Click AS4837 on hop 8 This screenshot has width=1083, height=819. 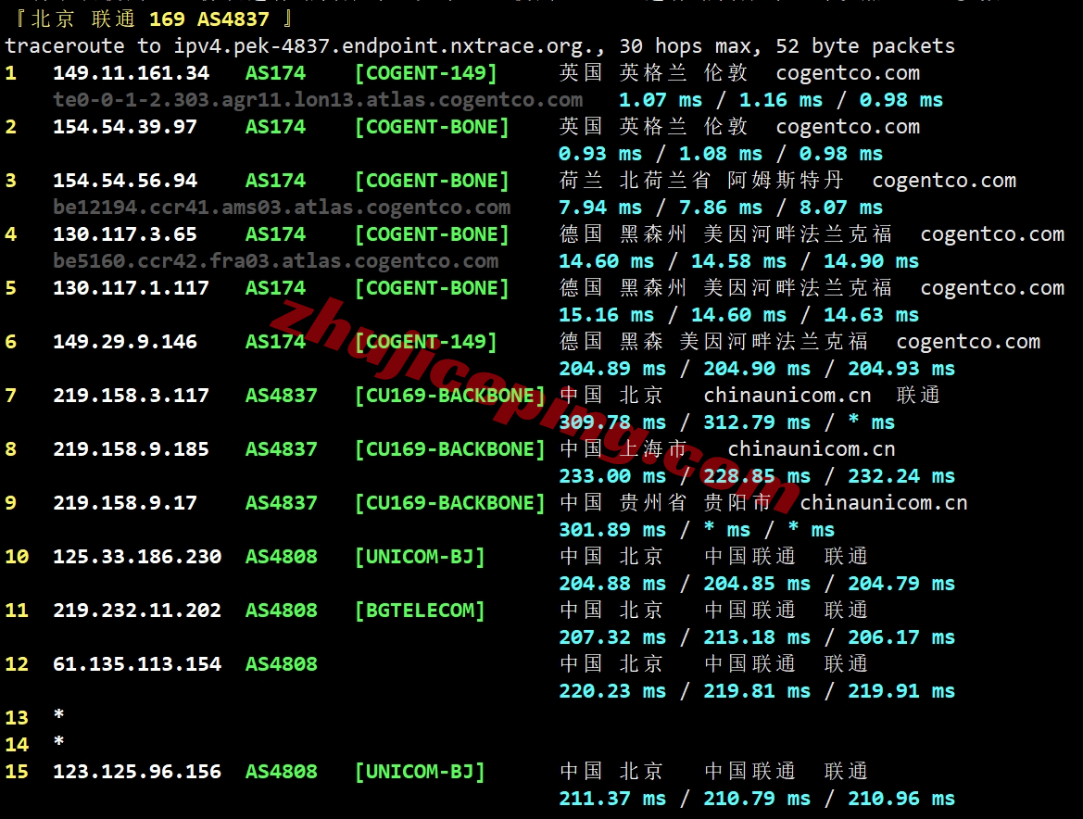click(281, 449)
